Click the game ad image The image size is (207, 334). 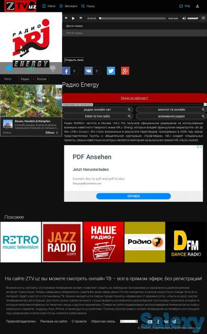pyautogui.click(x=31, y=101)
